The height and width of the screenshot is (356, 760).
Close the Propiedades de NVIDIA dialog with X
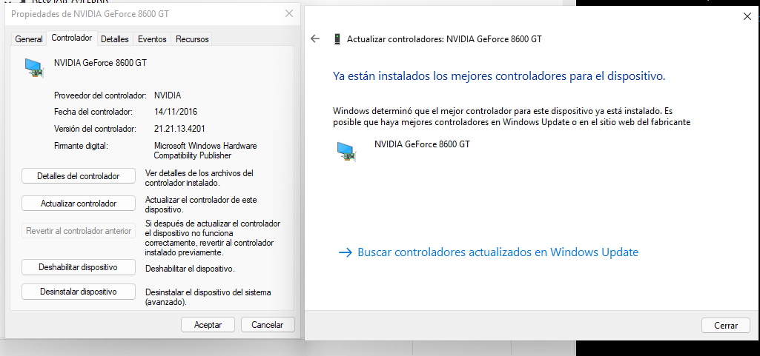(x=289, y=13)
